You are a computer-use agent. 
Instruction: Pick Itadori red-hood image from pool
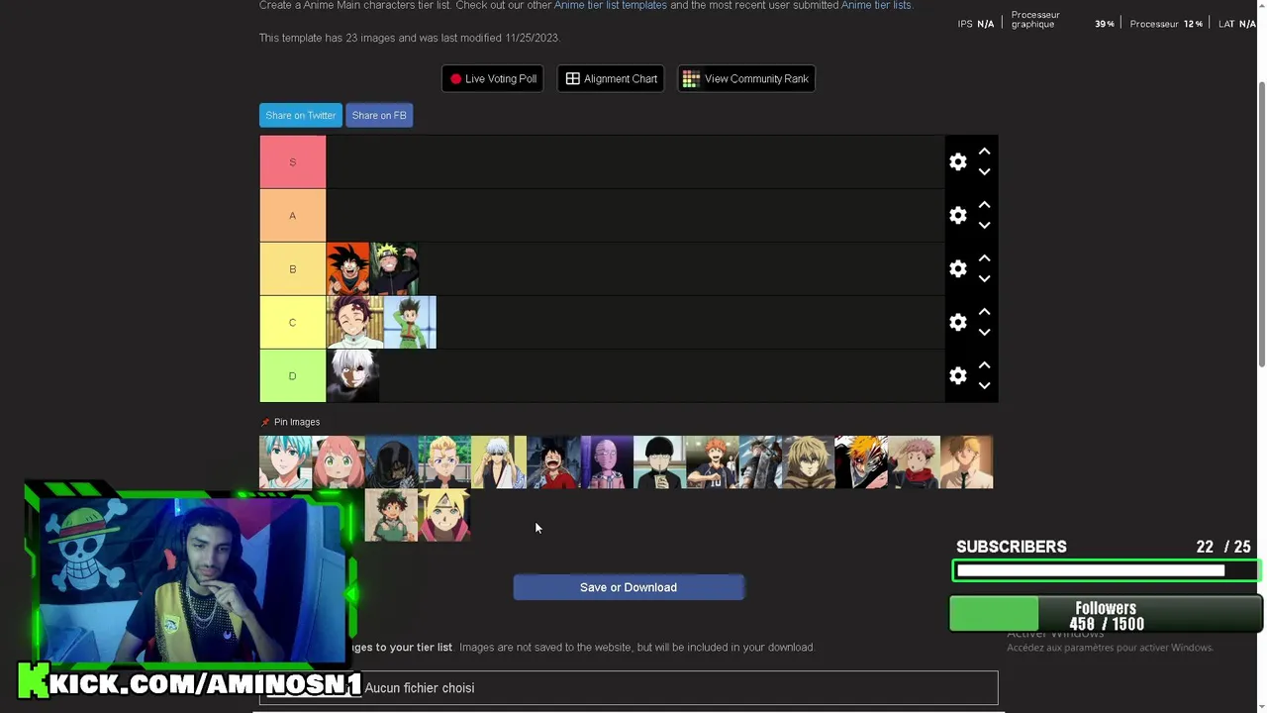pos(914,462)
